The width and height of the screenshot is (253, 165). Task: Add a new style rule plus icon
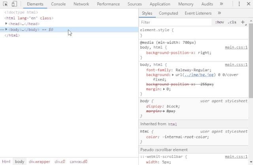tap(243, 22)
